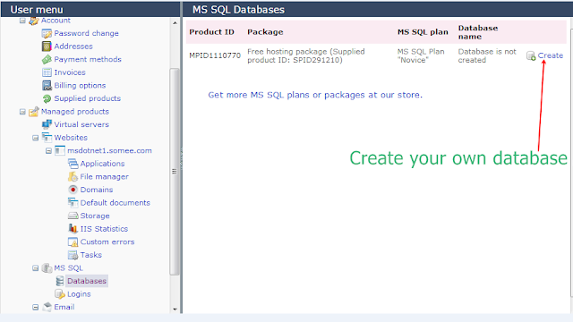Click the Managed products folder icon

34,111
